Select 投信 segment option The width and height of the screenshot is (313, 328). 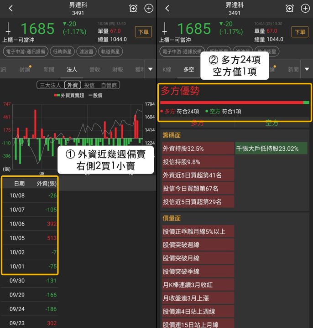(89, 85)
